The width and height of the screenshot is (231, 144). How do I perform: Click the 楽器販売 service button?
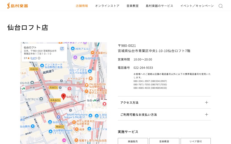pos(133,141)
